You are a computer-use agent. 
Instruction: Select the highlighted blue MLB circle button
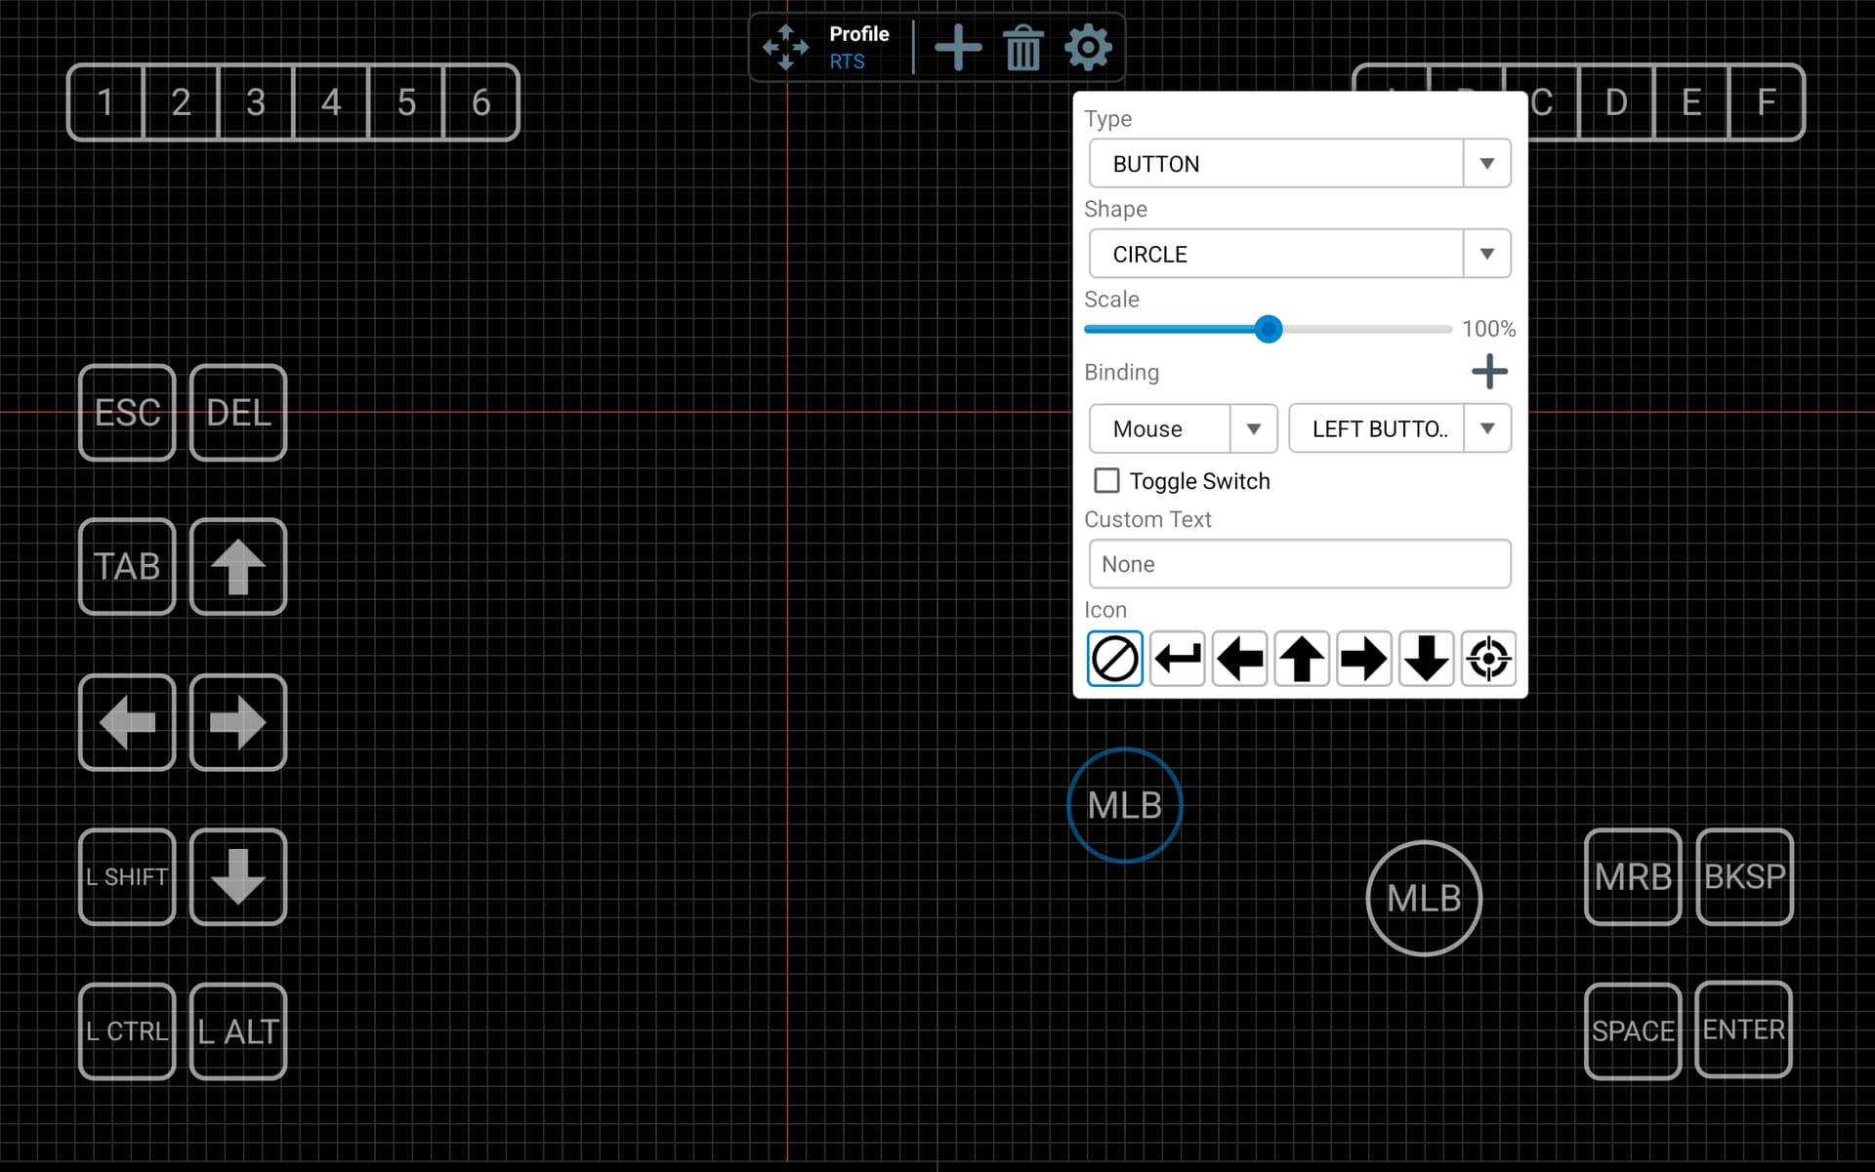1124,805
